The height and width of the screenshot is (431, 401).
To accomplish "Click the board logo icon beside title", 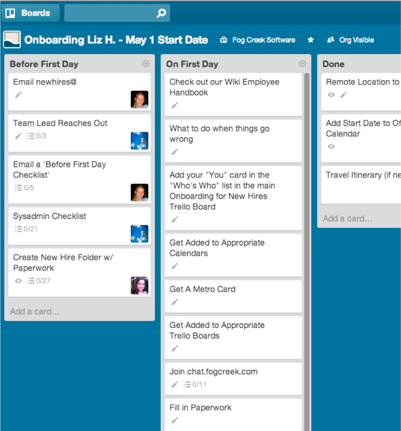I will [x=12, y=40].
